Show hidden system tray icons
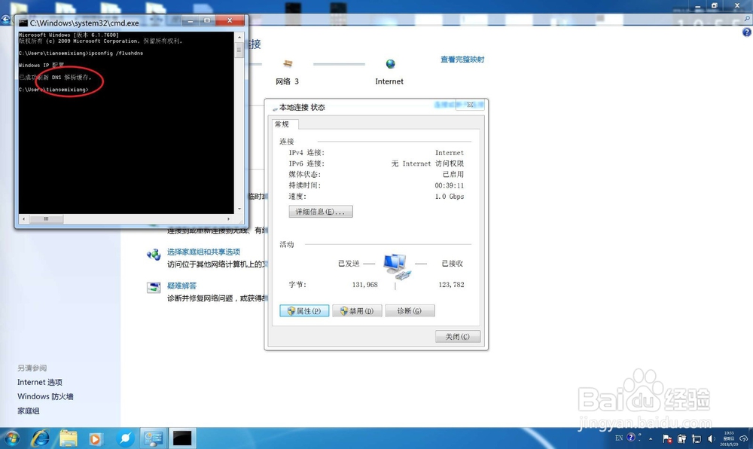 tap(651, 438)
